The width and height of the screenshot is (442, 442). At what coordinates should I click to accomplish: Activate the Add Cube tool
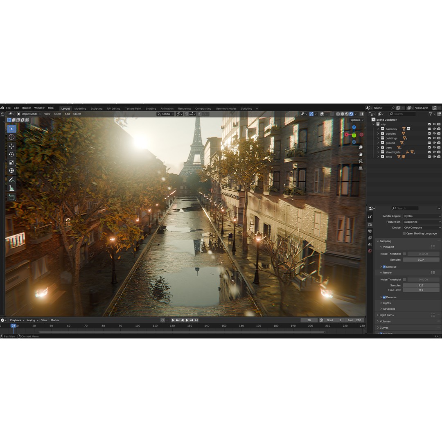coord(11,197)
